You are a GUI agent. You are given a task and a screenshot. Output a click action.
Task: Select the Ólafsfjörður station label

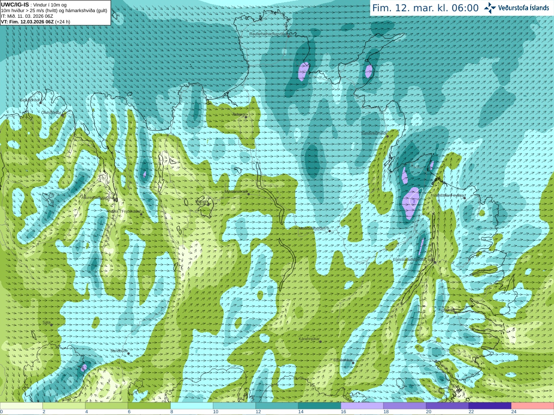pos(51,113)
